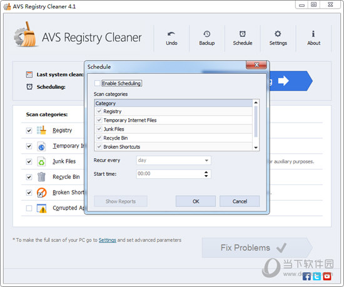The width and height of the screenshot is (344, 287).
Task: Check Corrupted Applications in main window
Action: pyautogui.click(x=29, y=208)
